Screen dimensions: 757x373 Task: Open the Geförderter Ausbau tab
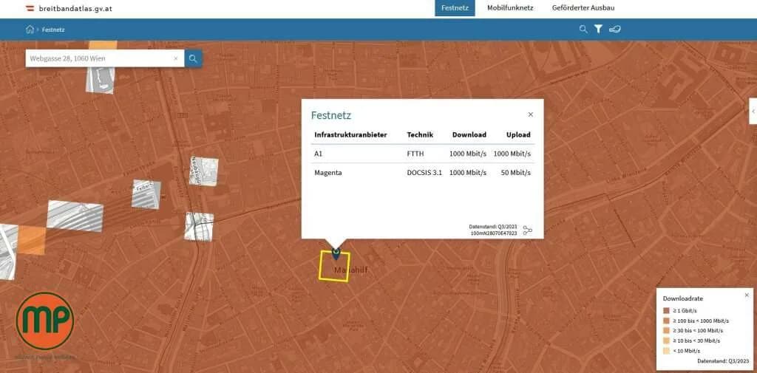[583, 7]
